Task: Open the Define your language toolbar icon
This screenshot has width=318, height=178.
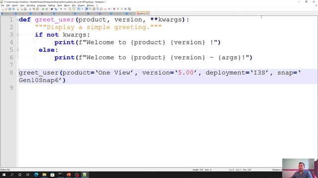Action: [x=90, y=9]
